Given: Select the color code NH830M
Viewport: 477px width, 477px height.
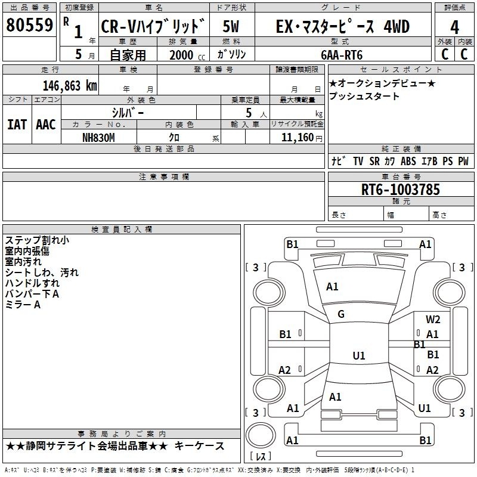Looking at the screenshot, I should coord(98,137).
